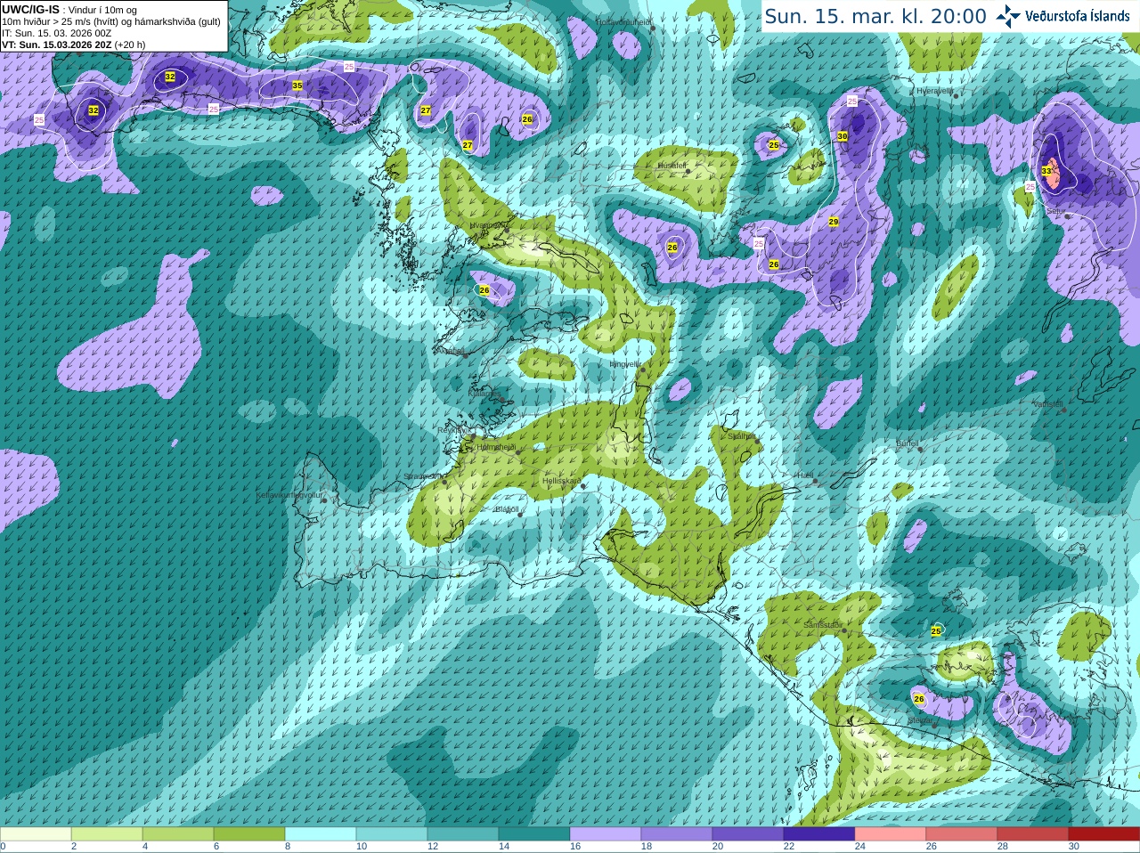Click the Skálholt station label
1140x853 pixels.
(742, 436)
